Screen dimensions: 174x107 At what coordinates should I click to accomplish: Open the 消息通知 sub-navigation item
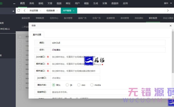click(x=139, y=18)
